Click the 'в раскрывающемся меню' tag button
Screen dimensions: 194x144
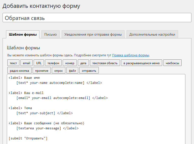pos(141,63)
